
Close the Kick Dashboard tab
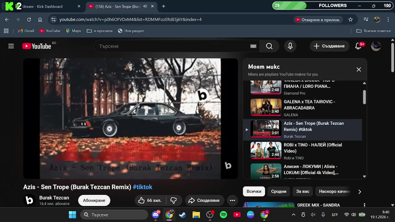[x=79, y=6]
